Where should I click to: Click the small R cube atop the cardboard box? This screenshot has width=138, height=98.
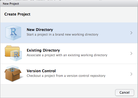pyautogui.click(x=13, y=69)
